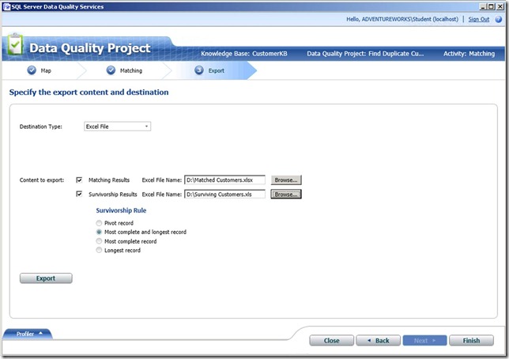Image resolution: width=509 pixels, height=359 pixels.
Task: Click the Export button
Action: pos(46,278)
